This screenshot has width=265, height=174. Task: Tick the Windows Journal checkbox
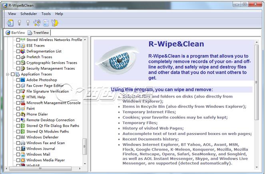point(18,149)
